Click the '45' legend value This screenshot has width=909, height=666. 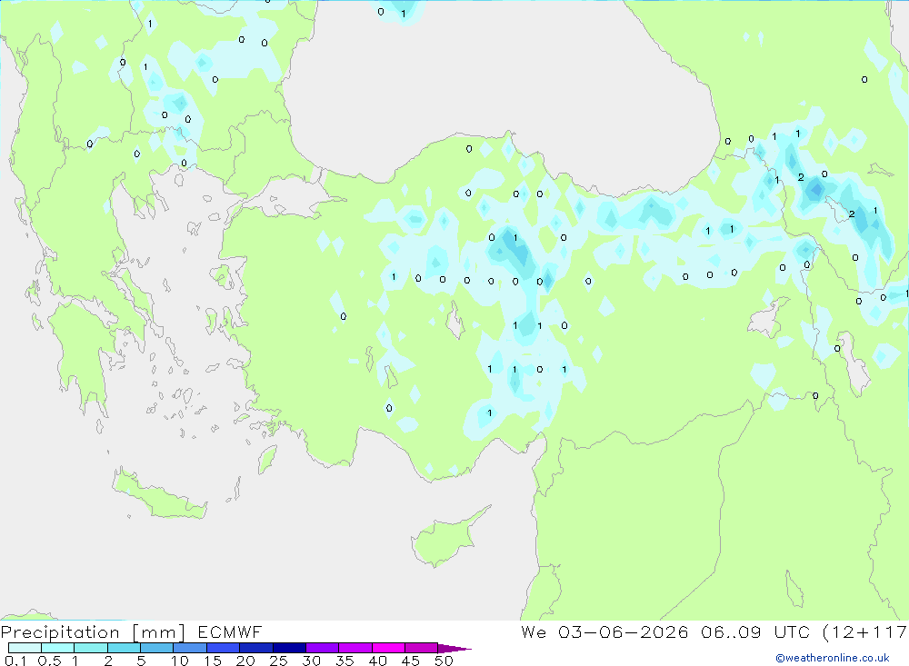pos(411,661)
